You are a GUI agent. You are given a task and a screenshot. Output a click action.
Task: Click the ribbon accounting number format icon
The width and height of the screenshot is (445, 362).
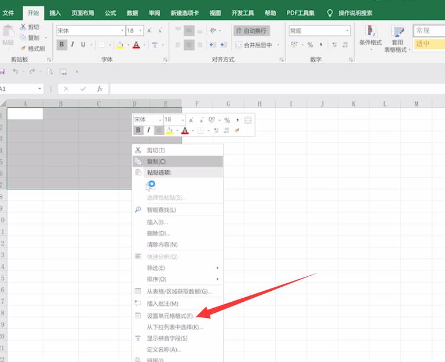coord(294,45)
